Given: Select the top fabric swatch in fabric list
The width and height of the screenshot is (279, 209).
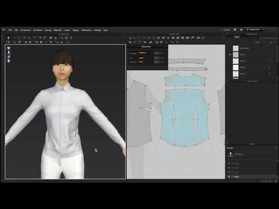Looking at the screenshot, I should coord(235,48).
